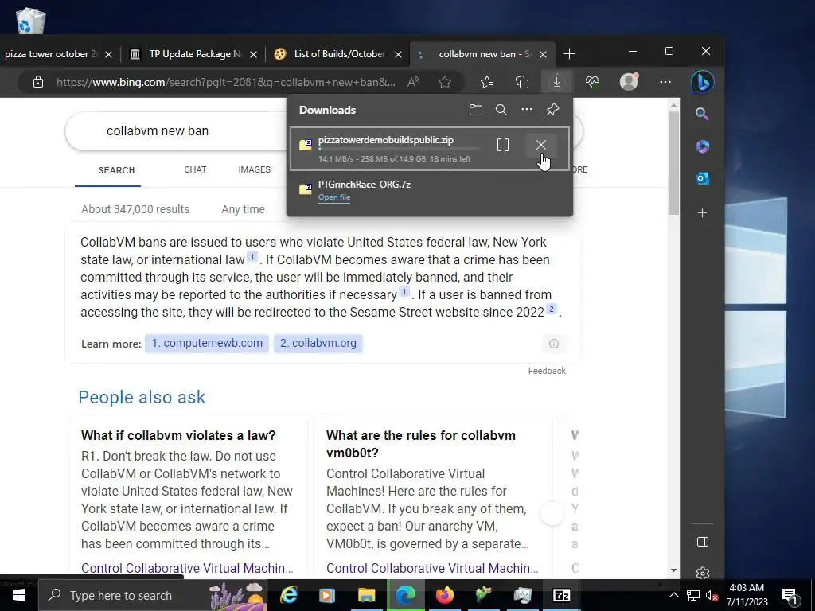
Task: Click the Bing search box
Action: click(x=177, y=131)
